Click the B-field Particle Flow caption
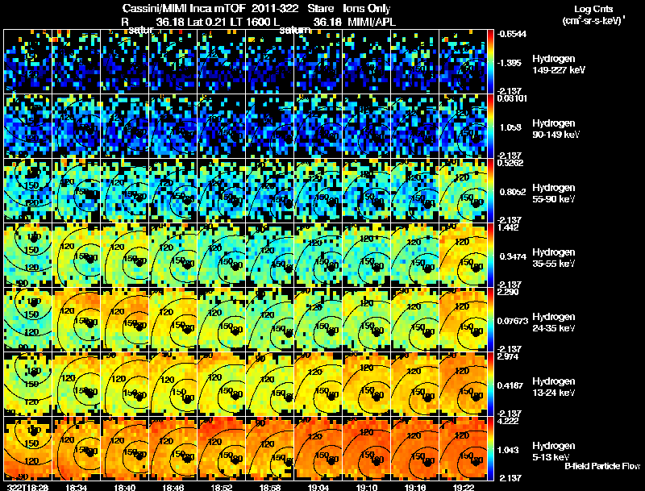 (602, 466)
